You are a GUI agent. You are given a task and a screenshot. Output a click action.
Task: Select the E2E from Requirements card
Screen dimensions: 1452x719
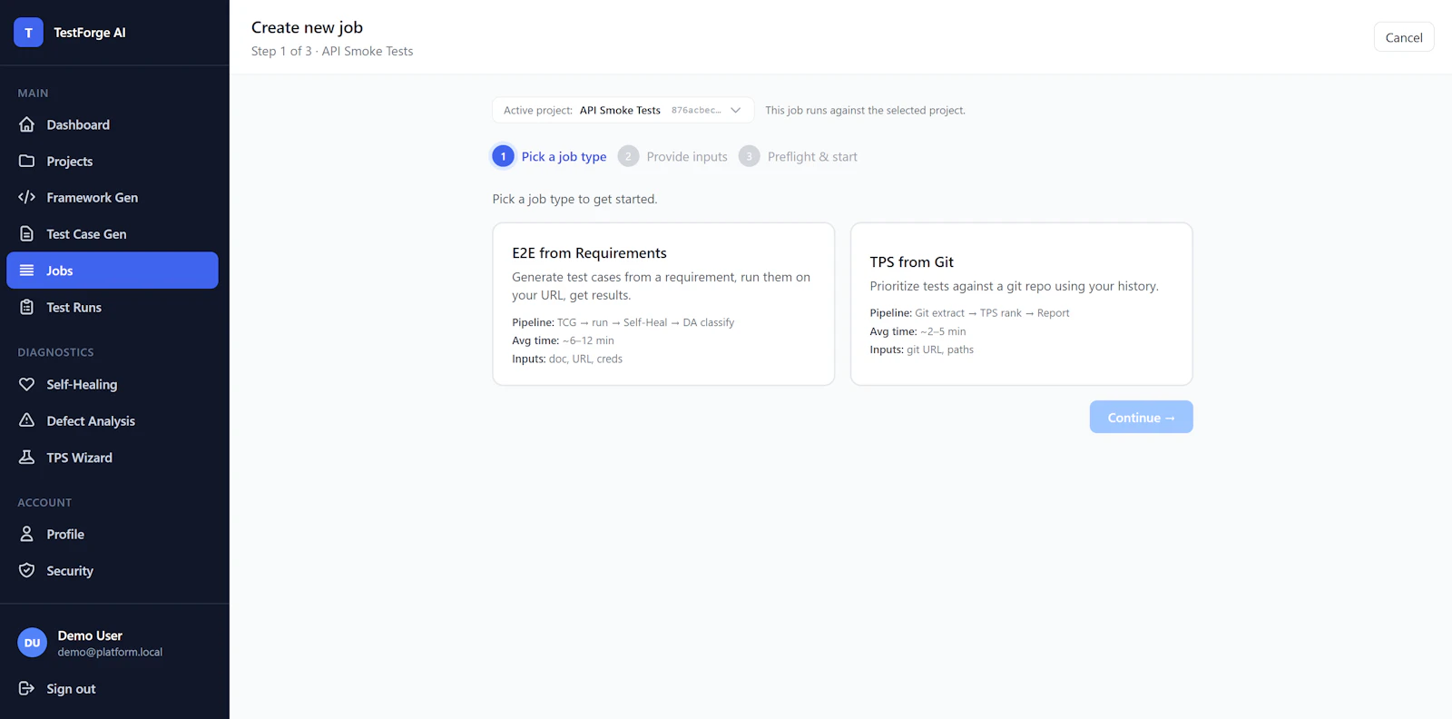663,304
